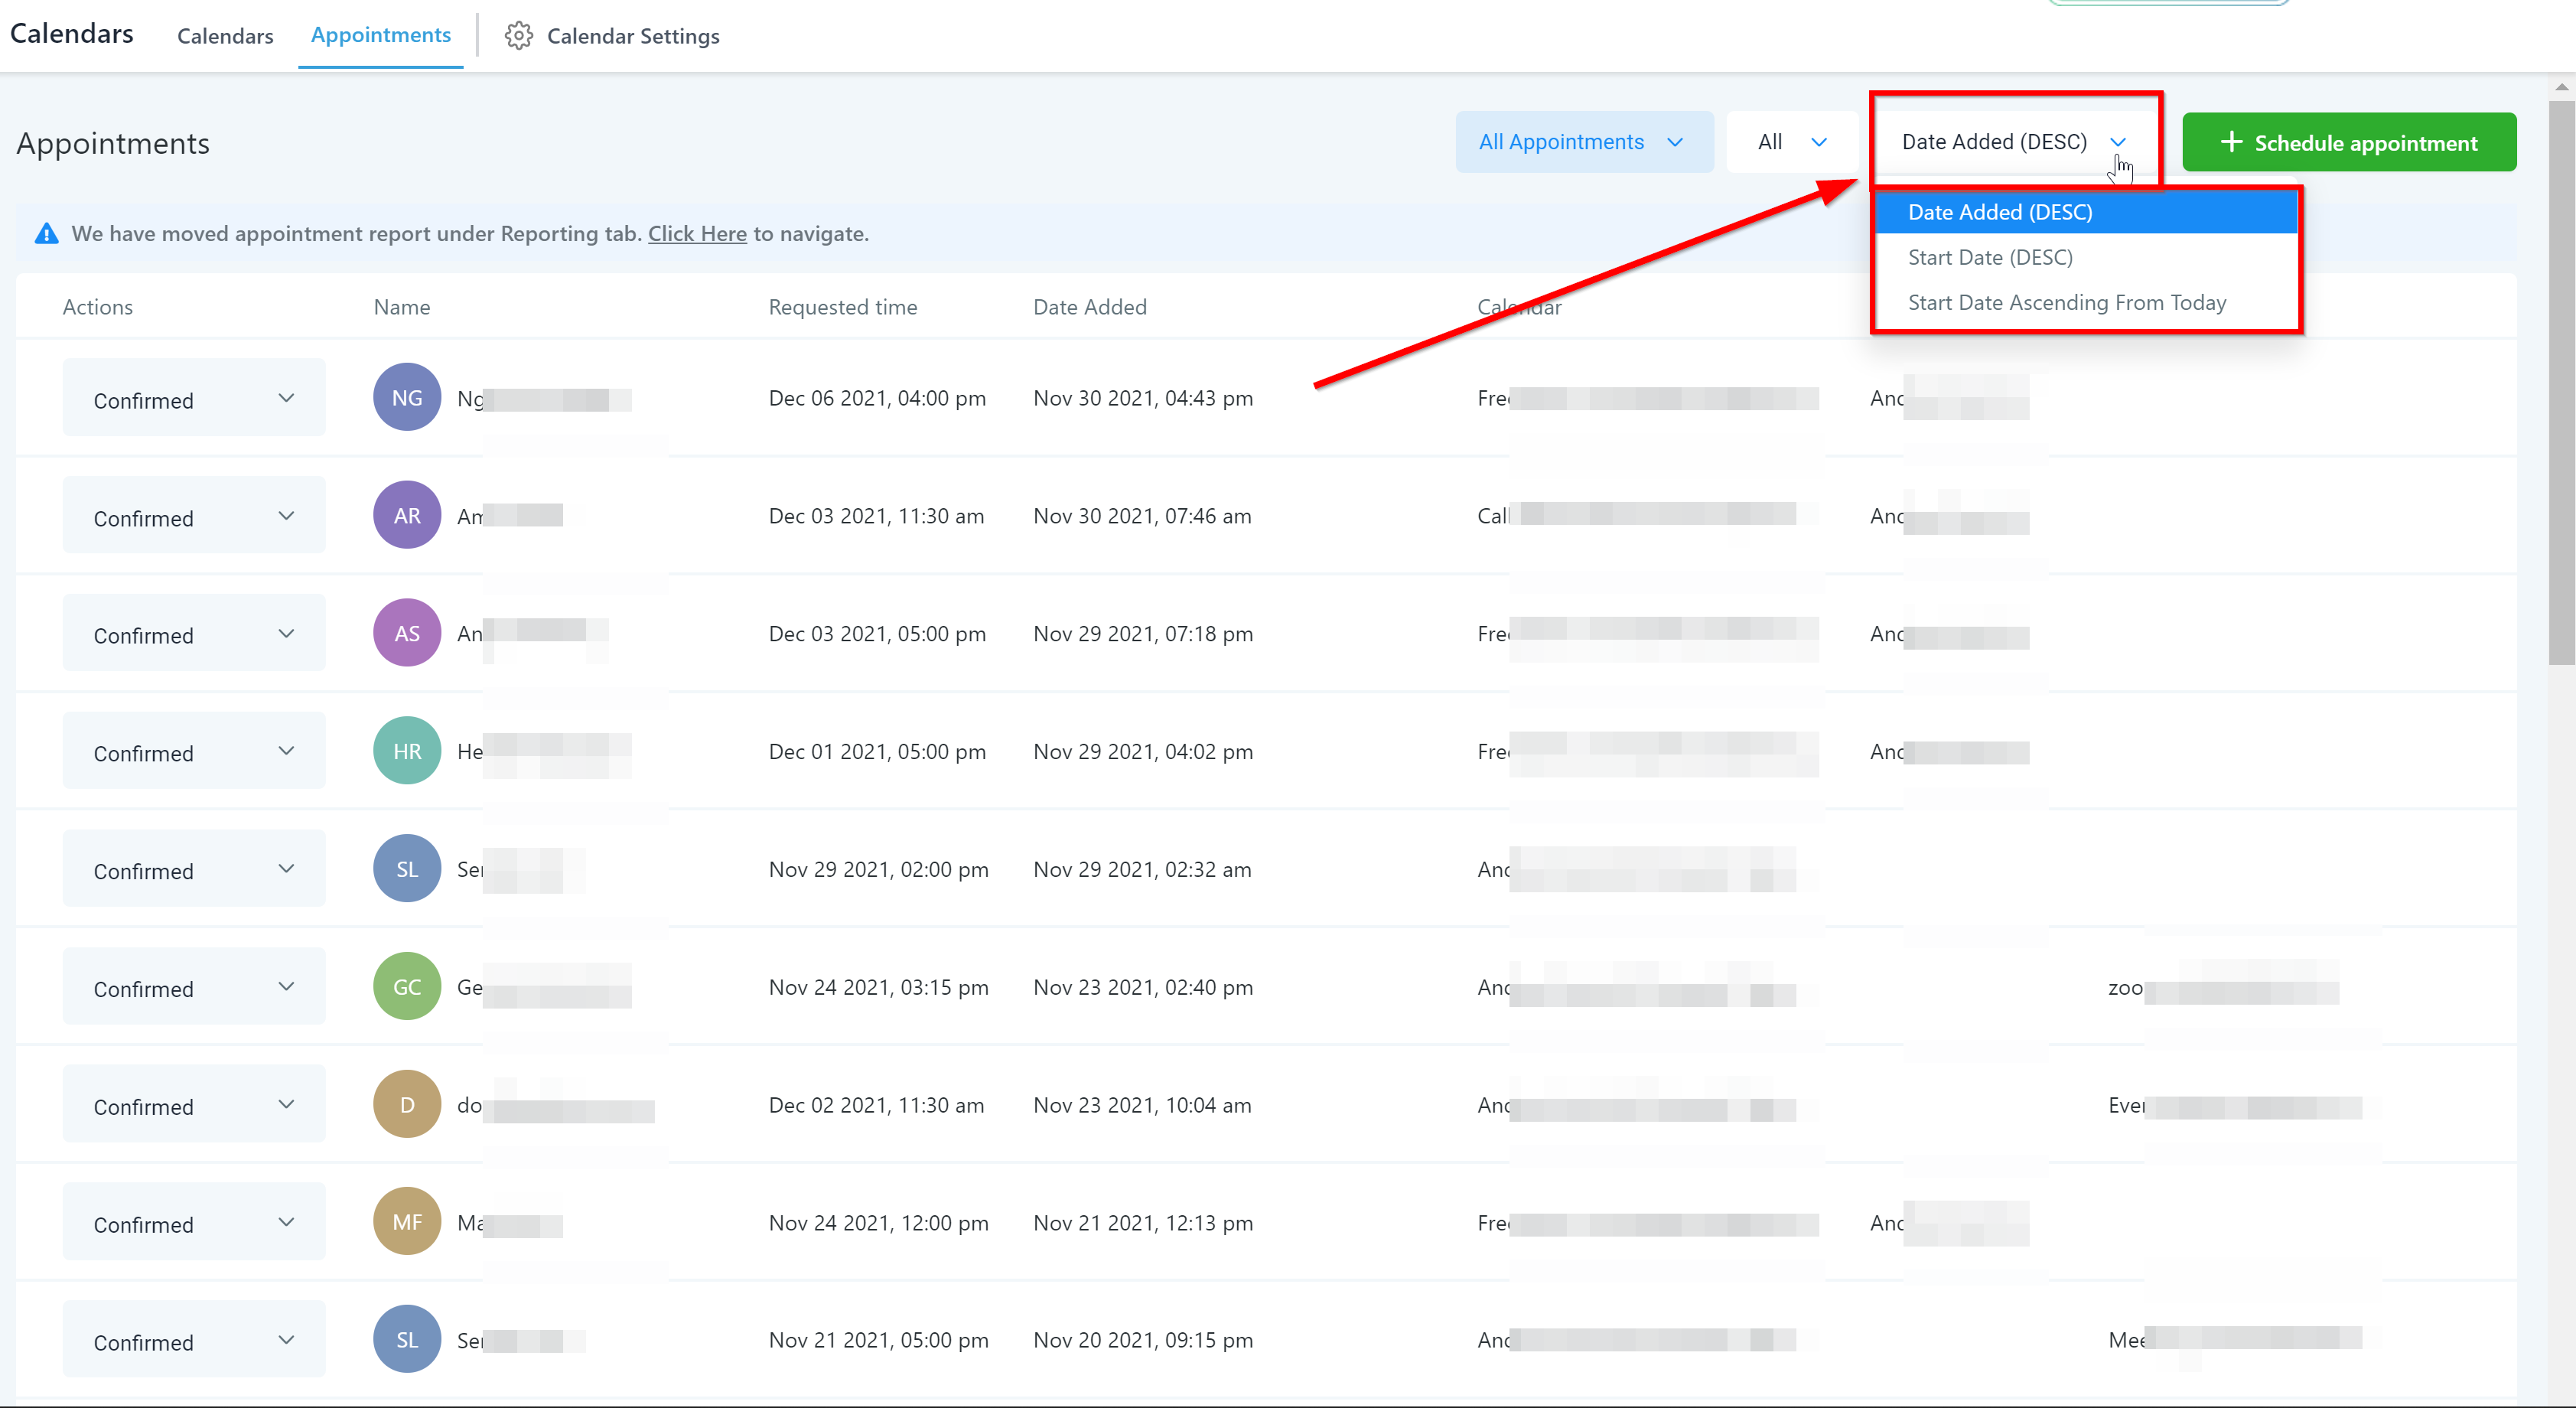Click the Calendar Settings gear icon
This screenshot has width=2576, height=1408.
click(x=518, y=36)
